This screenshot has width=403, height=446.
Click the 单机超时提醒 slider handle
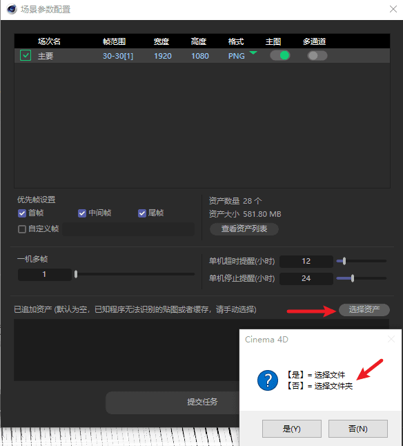[x=344, y=261]
